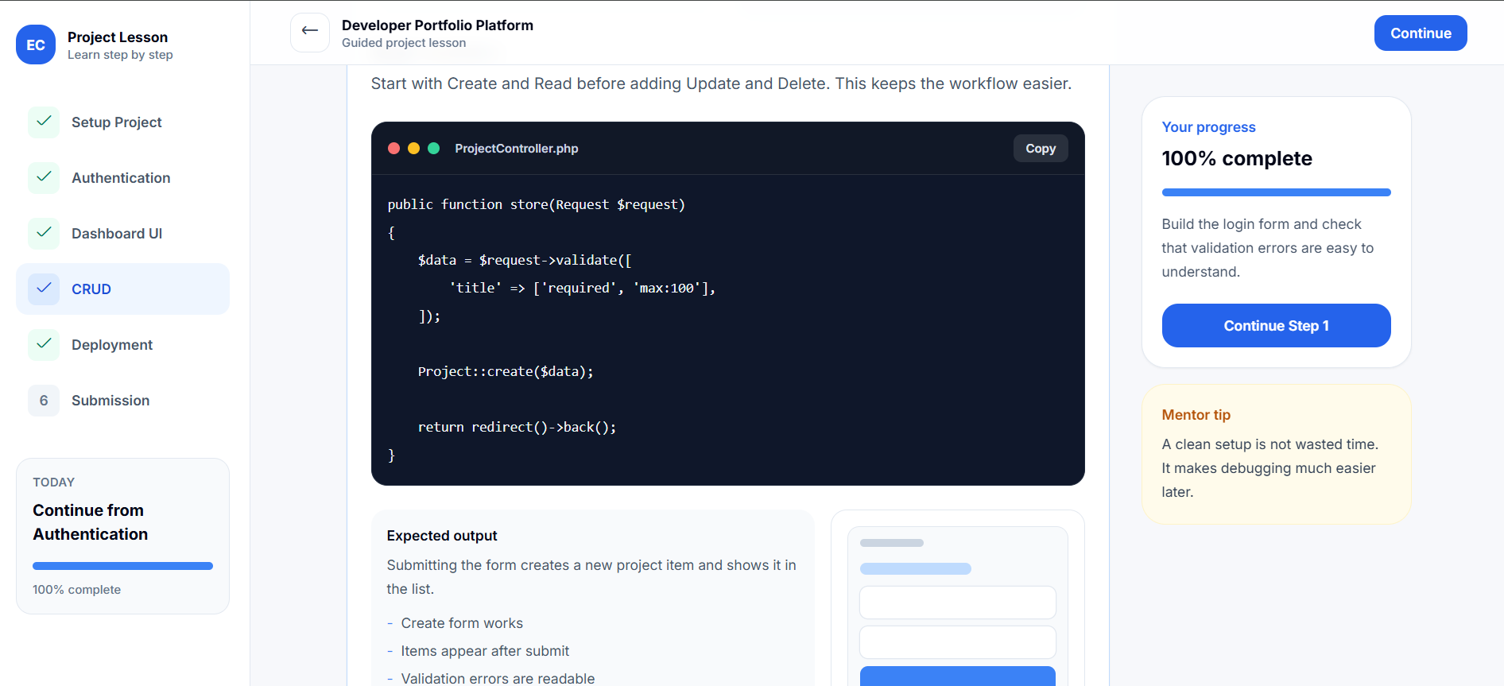Click the Continue Step 1 button
1504x686 pixels.
(x=1276, y=325)
